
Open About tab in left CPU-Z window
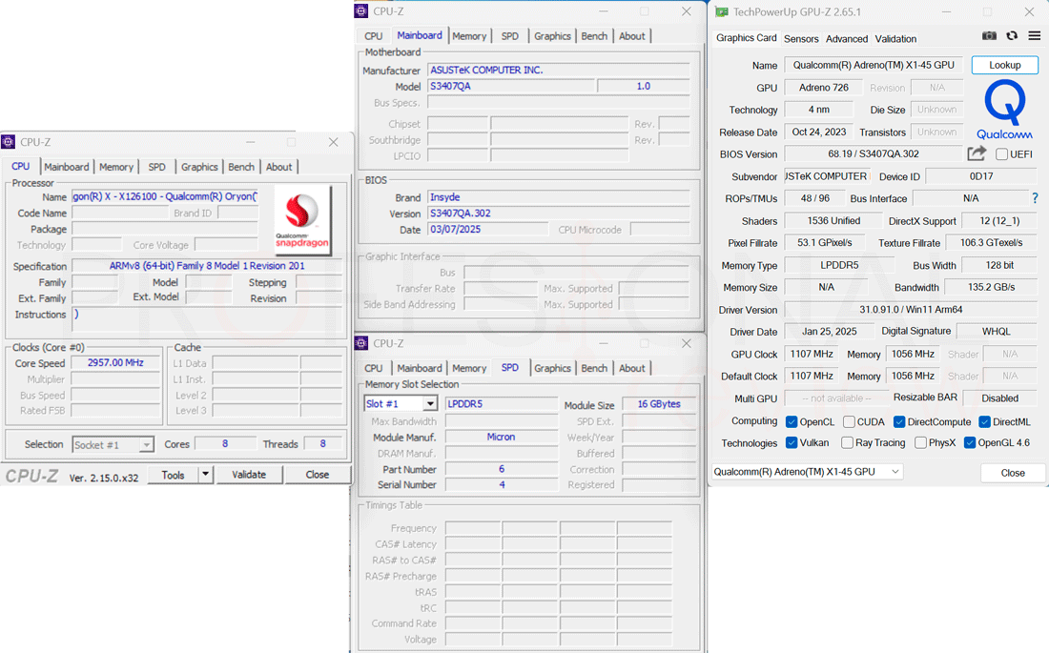point(279,167)
